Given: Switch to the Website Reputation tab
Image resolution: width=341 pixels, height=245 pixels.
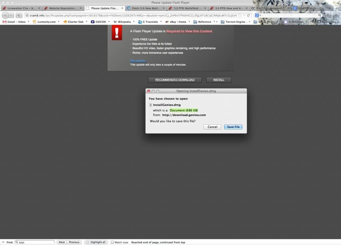Looking at the screenshot, I should click(63, 8).
